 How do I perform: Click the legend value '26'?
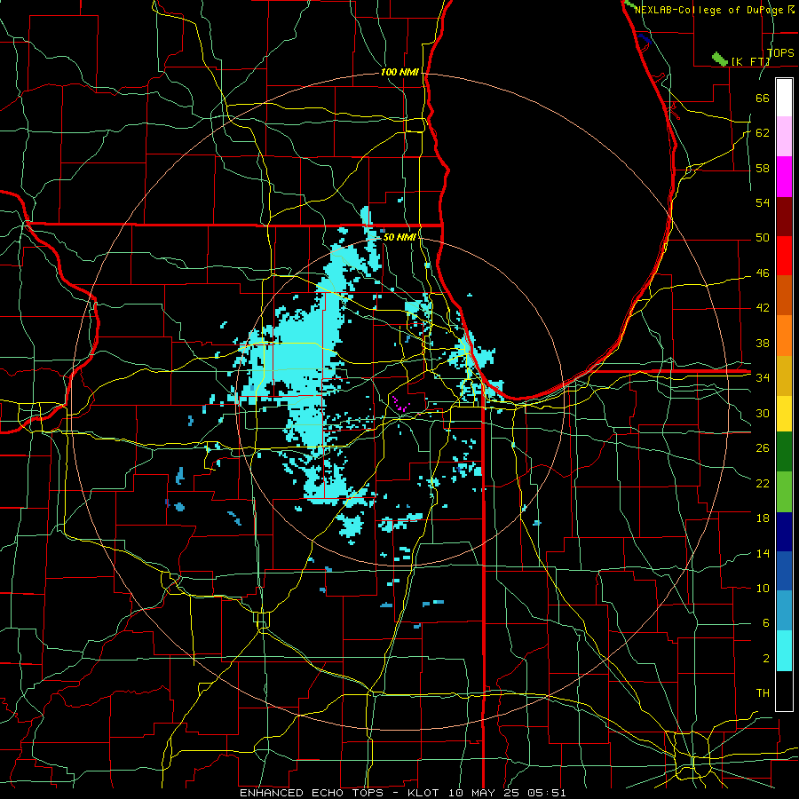tap(763, 448)
